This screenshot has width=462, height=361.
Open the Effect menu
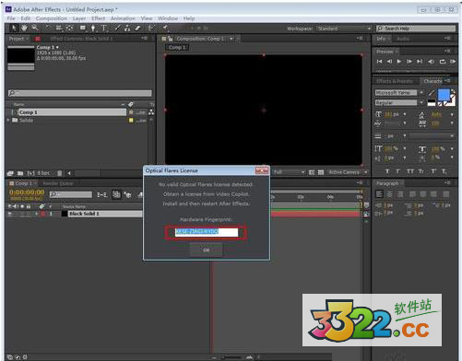(x=99, y=18)
